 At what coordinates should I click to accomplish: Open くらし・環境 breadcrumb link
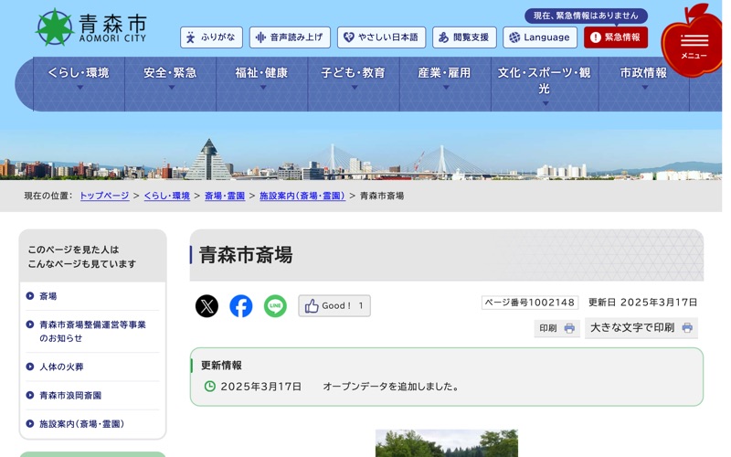(x=167, y=196)
